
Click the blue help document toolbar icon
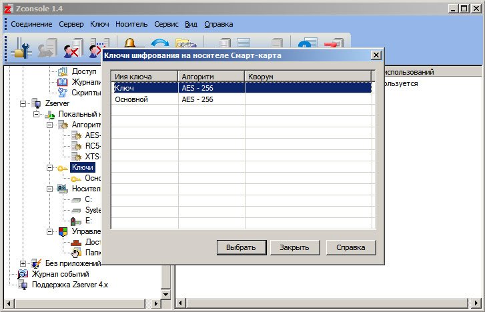click(308, 43)
